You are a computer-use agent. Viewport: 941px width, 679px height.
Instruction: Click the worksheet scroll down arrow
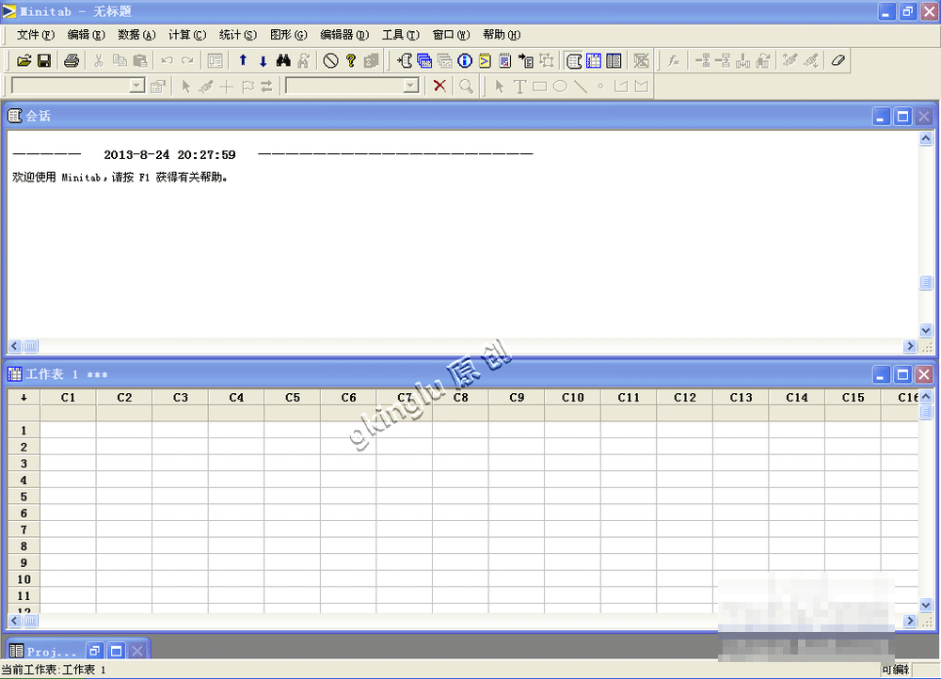pos(925,605)
